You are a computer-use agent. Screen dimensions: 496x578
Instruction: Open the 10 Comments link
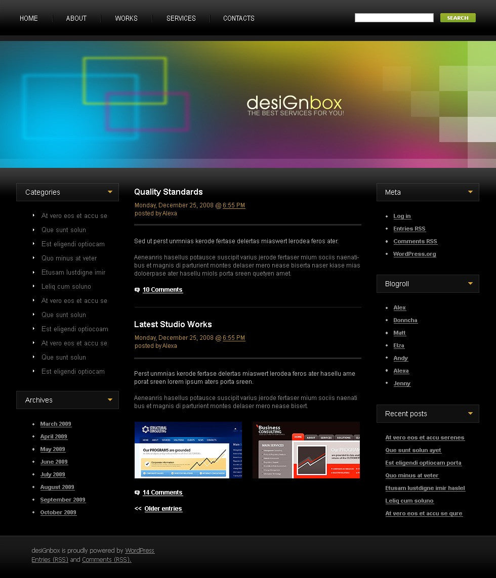click(163, 290)
